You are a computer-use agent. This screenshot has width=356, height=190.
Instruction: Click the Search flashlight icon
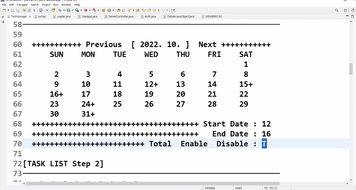[x=129, y=10]
